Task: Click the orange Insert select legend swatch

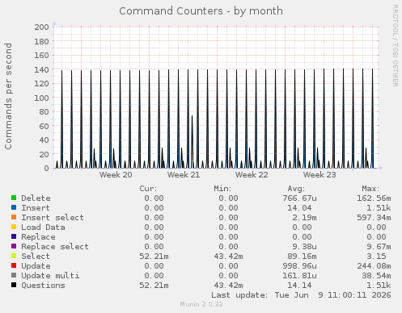Action: click(14, 217)
